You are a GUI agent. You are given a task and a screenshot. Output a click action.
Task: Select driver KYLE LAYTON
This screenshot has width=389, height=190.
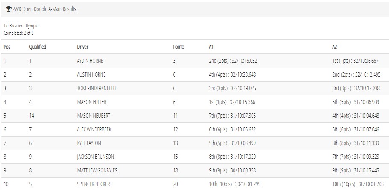(x=89, y=143)
